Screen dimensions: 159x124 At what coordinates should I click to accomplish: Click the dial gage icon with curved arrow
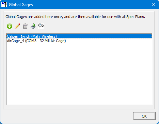coord(41,26)
